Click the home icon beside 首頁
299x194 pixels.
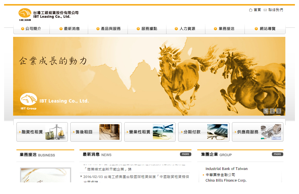click(251, 10)
